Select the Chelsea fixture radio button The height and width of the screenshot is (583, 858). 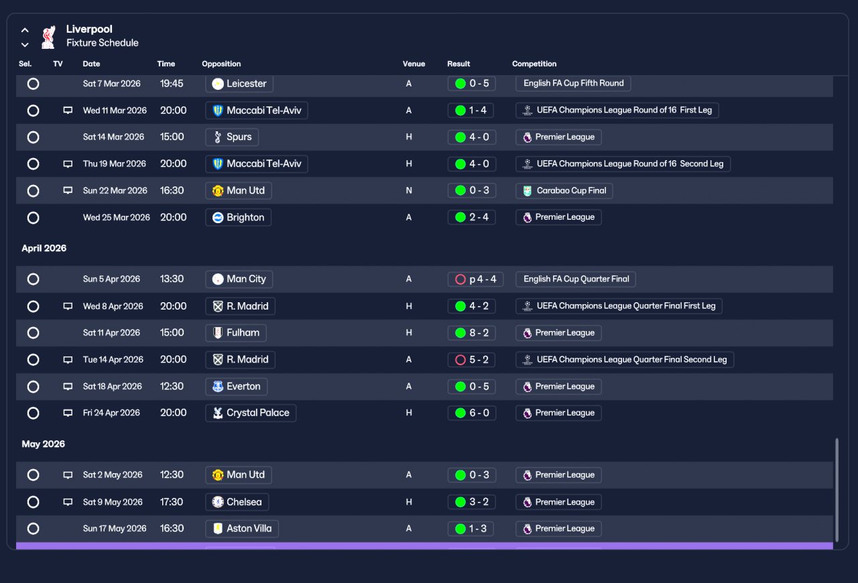pyautogui.click(x=33, y=502)
